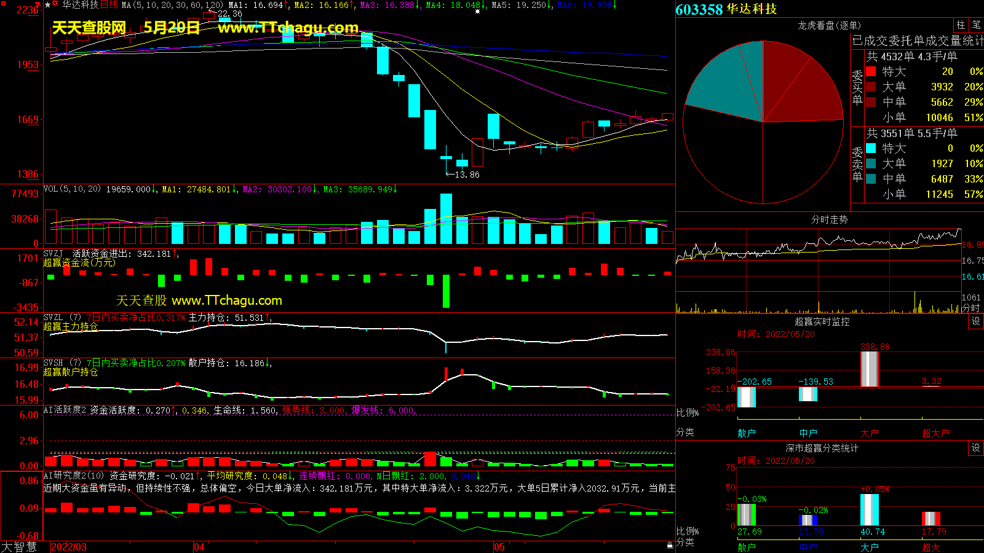Click the 大智慧 label at bottom-left
Screen dimensions: 984x553
pos(19,546)
